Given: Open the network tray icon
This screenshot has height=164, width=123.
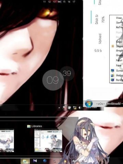Looking at the screenshot, I should (75, 108).
